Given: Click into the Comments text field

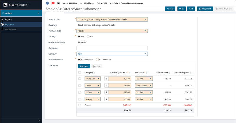Looking at the screenshot, I should click(112, 48).
